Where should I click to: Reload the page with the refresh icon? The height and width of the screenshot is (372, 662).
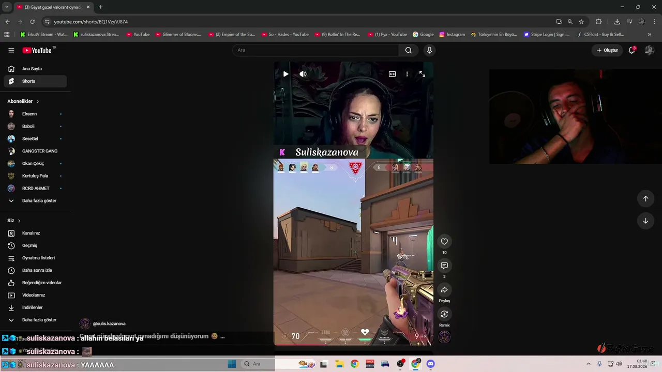coord(32,22)
